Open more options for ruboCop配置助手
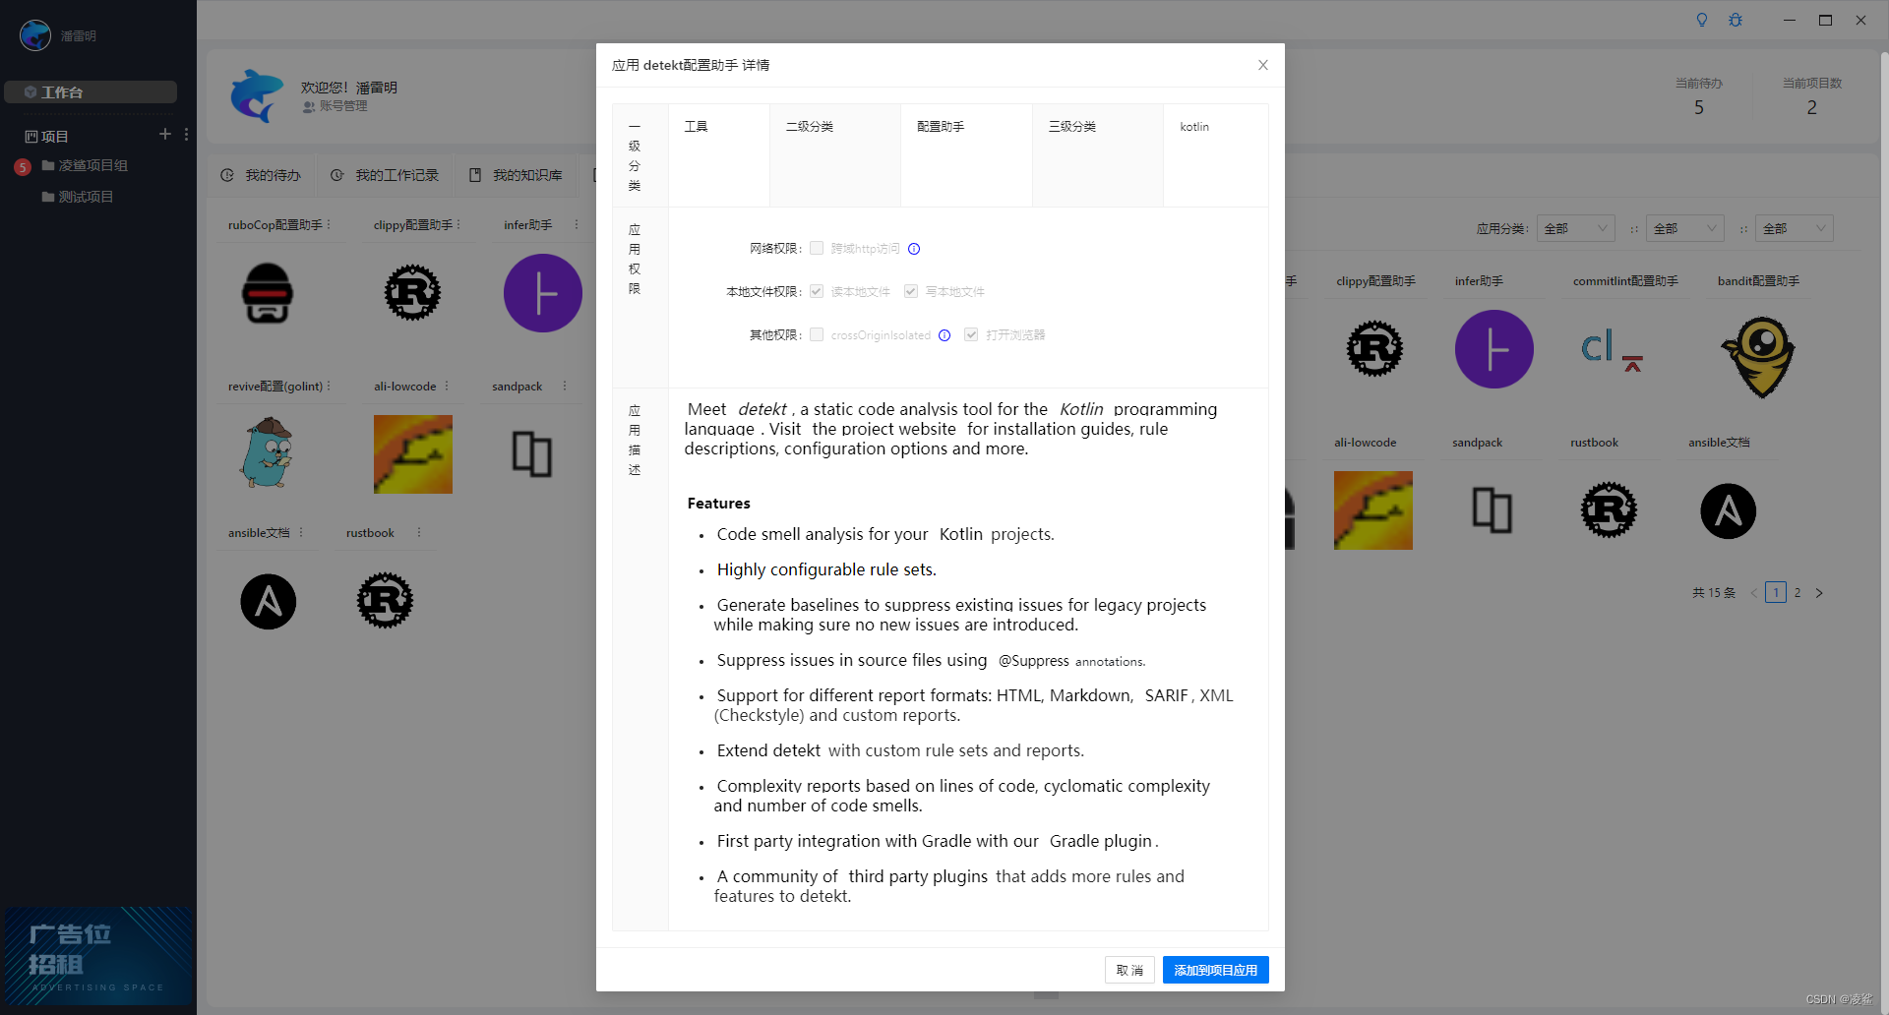The height and width of the screenshot is (1015, 1889). pos(329,224)
